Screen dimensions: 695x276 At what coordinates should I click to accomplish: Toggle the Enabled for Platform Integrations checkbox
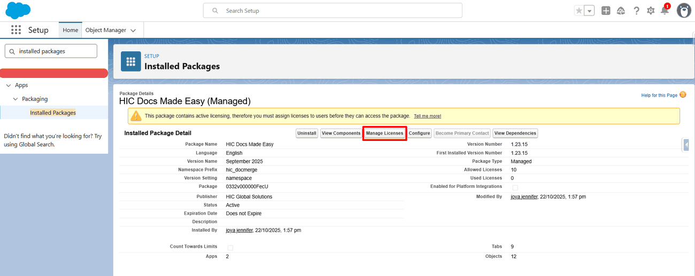(515, 187)
